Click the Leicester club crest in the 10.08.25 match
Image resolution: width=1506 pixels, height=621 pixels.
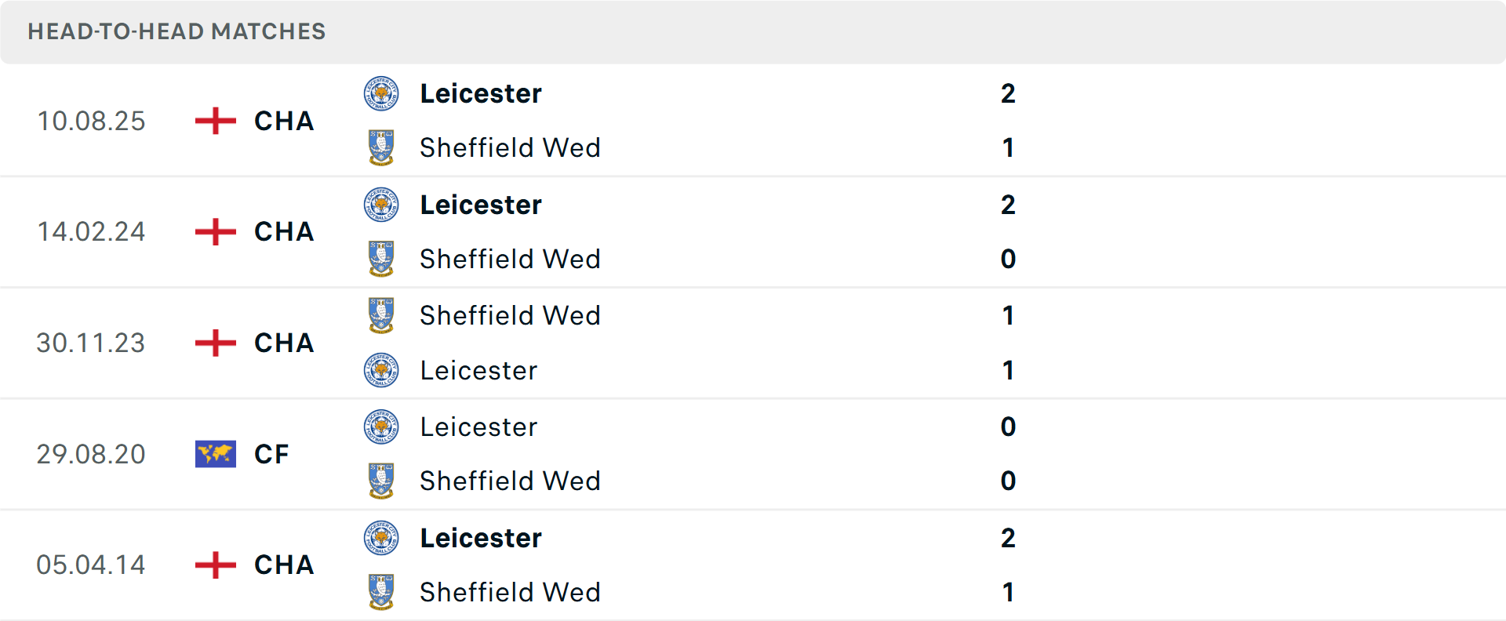(381, 93)
